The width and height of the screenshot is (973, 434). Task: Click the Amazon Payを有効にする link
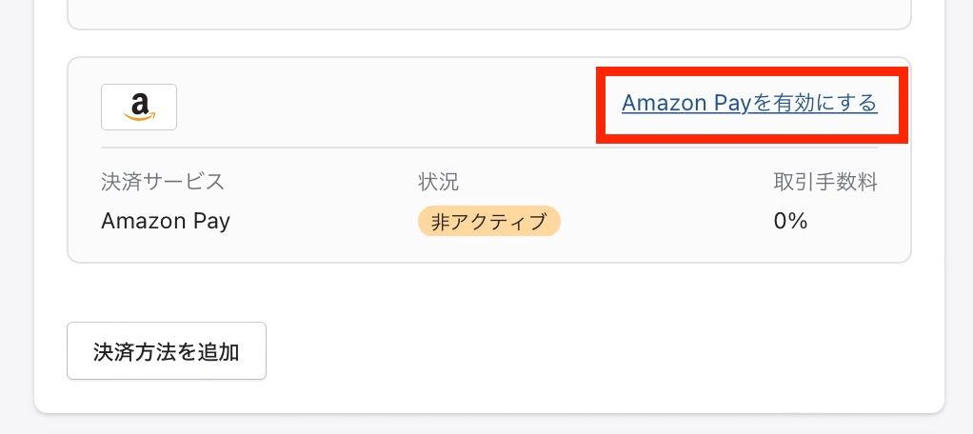749,103
